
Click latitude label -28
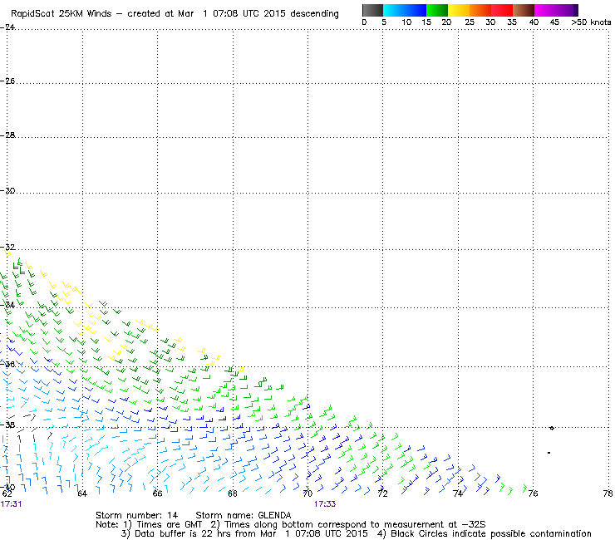(x=7, y=135)
